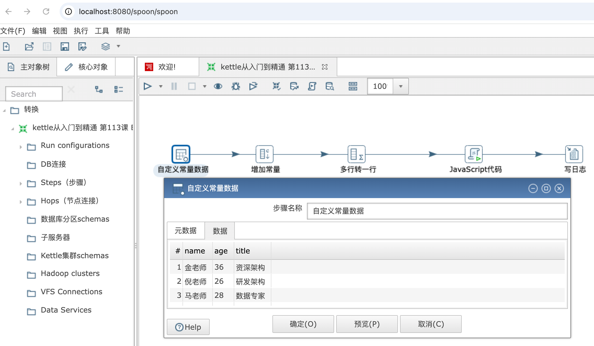
Task: Switch to the 元数据 tab
Action: pyautogui.click(x=186, y=230)
